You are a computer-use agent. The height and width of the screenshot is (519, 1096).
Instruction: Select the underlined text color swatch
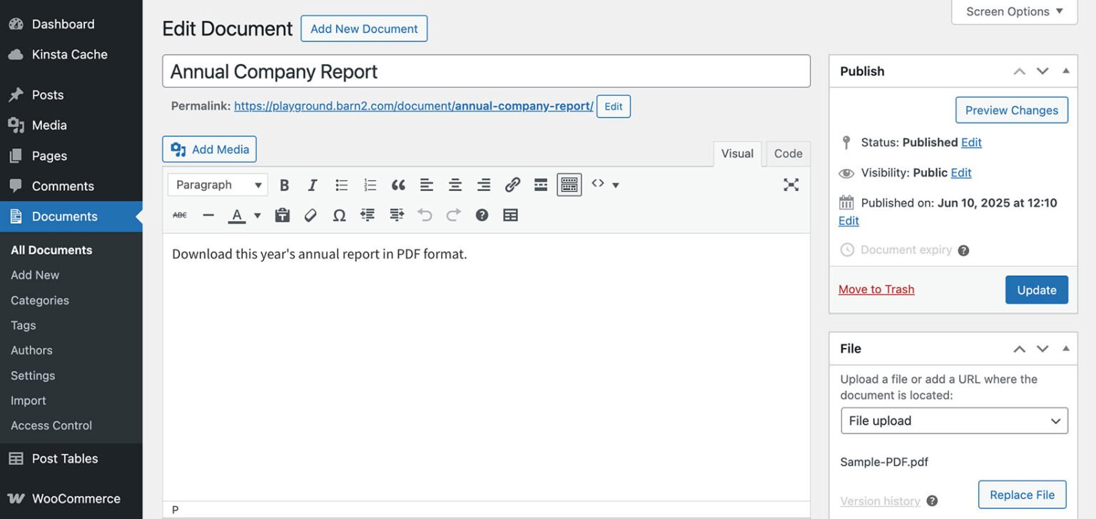[x=236, y=215]
